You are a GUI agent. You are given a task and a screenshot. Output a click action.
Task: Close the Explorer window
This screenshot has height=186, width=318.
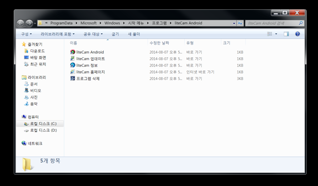[297, 13]
